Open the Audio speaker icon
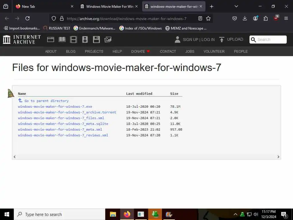Screen dimensions: 293x220 coord(85,40)
